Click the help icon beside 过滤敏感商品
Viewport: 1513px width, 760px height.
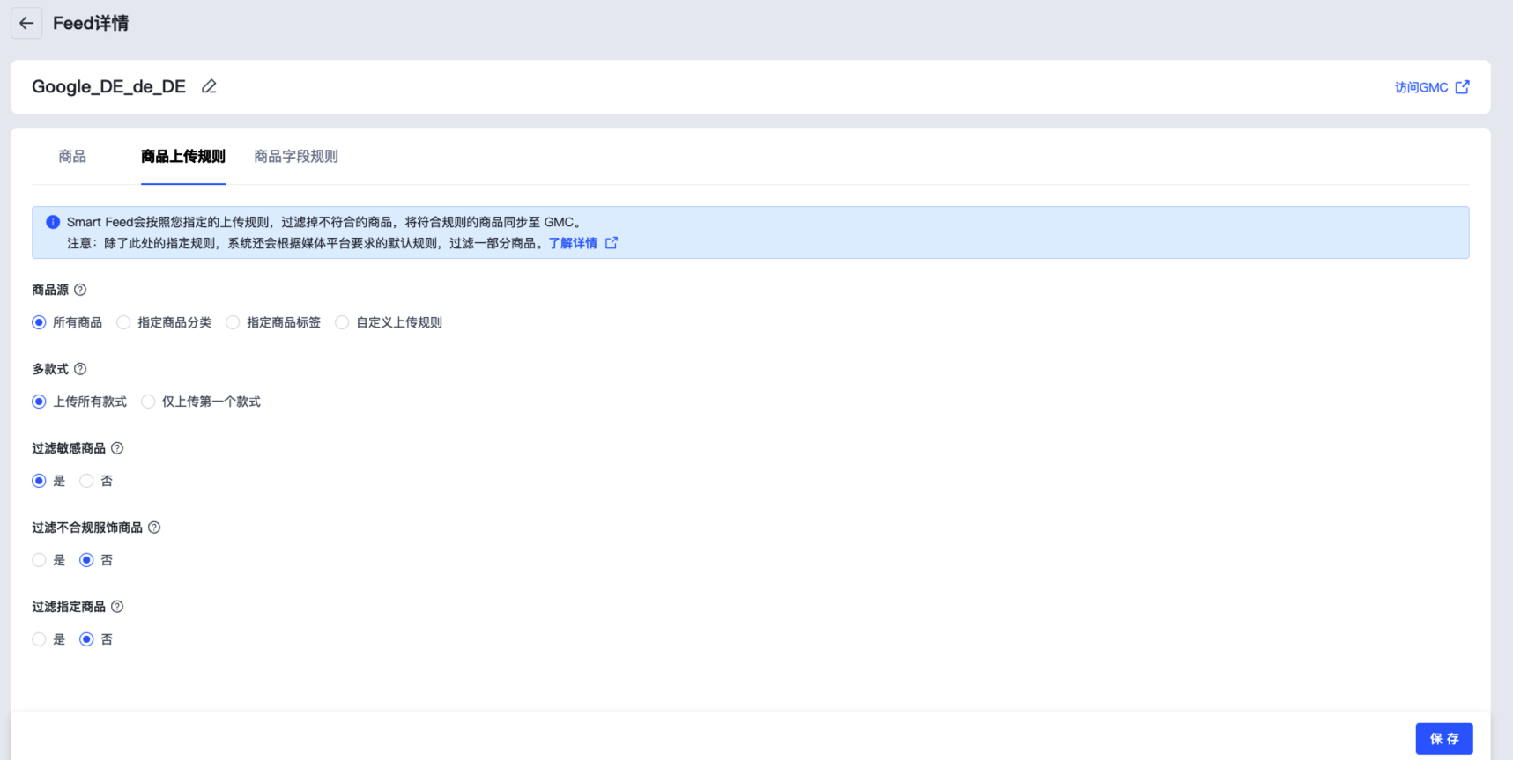tap(117, 448)
